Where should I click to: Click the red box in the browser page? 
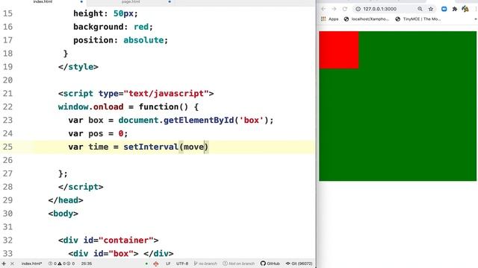click(338, 50)
